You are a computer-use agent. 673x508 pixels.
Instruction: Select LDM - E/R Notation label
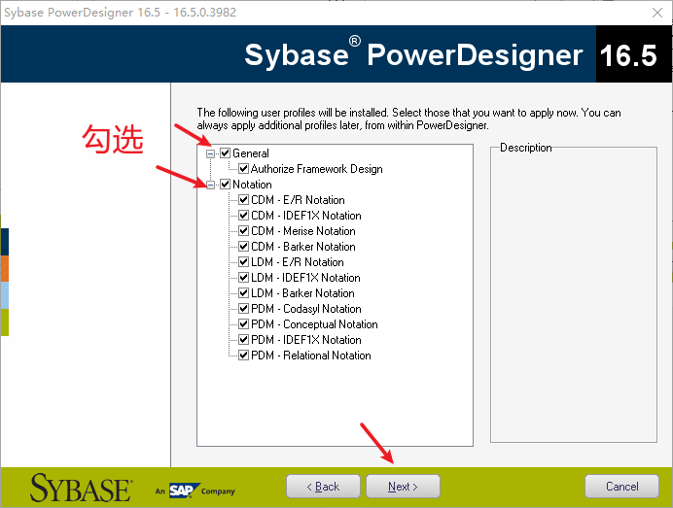[298, 262]
